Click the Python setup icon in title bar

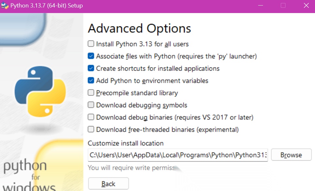5,6
